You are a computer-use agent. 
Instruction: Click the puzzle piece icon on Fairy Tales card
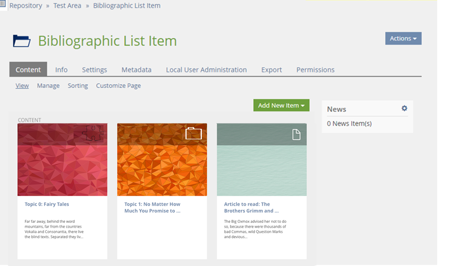[x=94, y=134]
